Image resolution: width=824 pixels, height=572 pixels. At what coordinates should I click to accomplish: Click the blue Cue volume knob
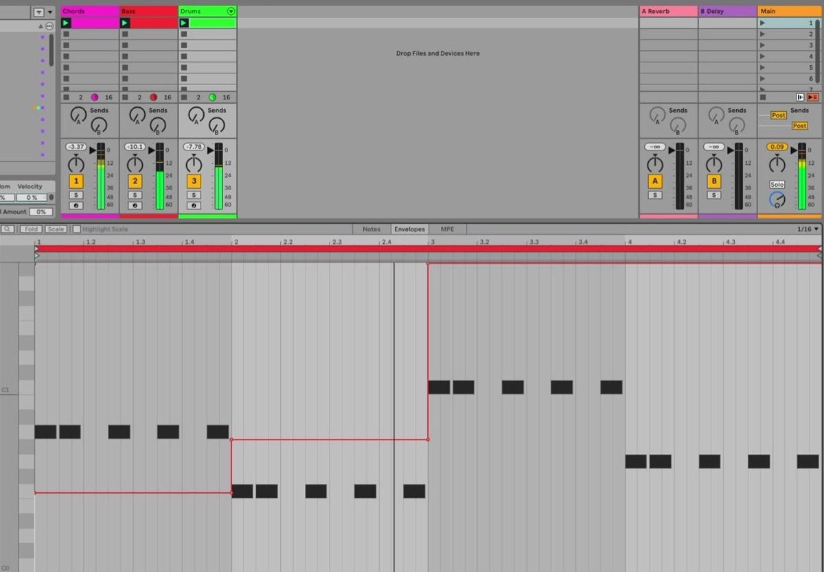pos(777,200)
